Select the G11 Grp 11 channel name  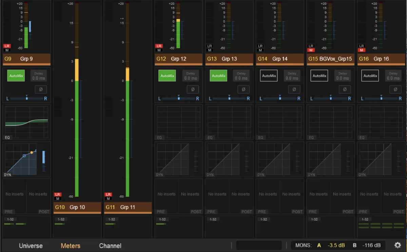tap(128, 207)
